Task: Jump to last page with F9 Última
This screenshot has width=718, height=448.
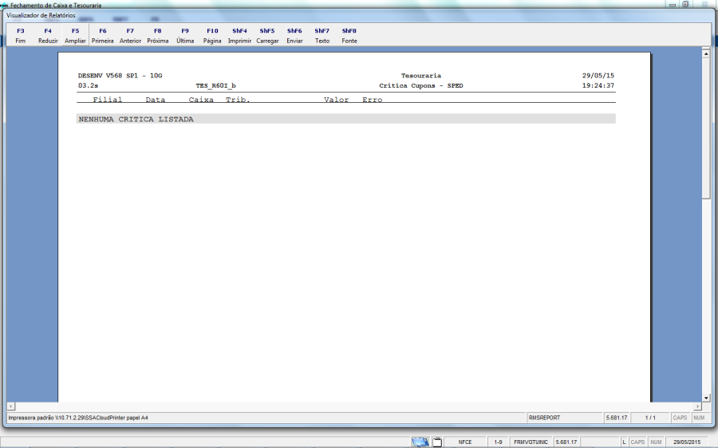Action: (185, 36)
